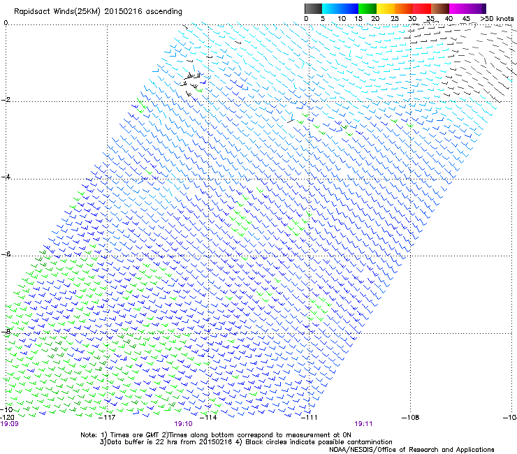This screenshot has height=454, width=517.
Task: Click the "-2" latitude axis label
Action: (x=6, y=100)
